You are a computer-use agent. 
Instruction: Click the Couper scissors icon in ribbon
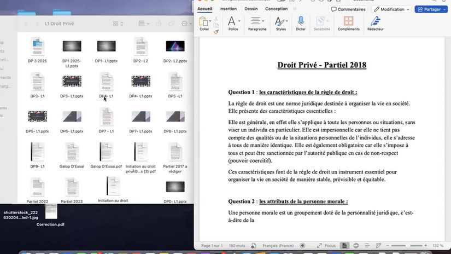(x=216, y=19)
